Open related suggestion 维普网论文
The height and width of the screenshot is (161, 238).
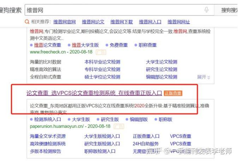[x=93, y=22]
